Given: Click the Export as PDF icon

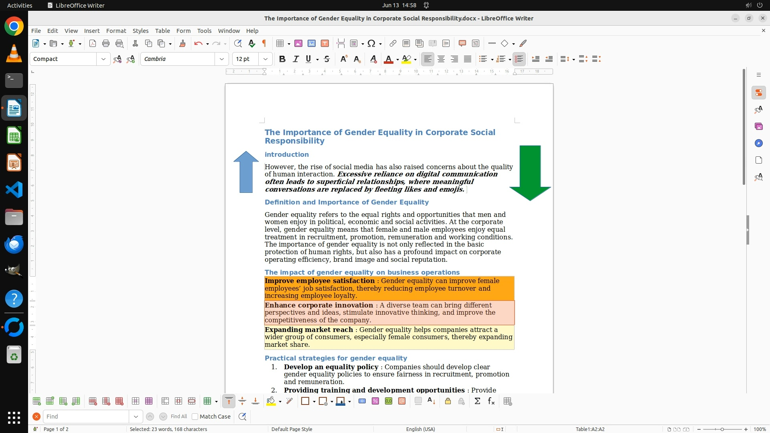Looking at the screenshot, I should coord(93,43).
